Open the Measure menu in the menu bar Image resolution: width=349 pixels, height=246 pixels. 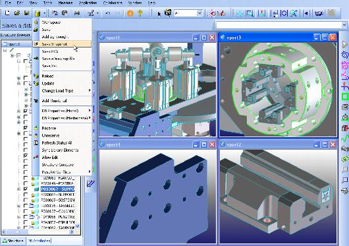pos(65,3)
